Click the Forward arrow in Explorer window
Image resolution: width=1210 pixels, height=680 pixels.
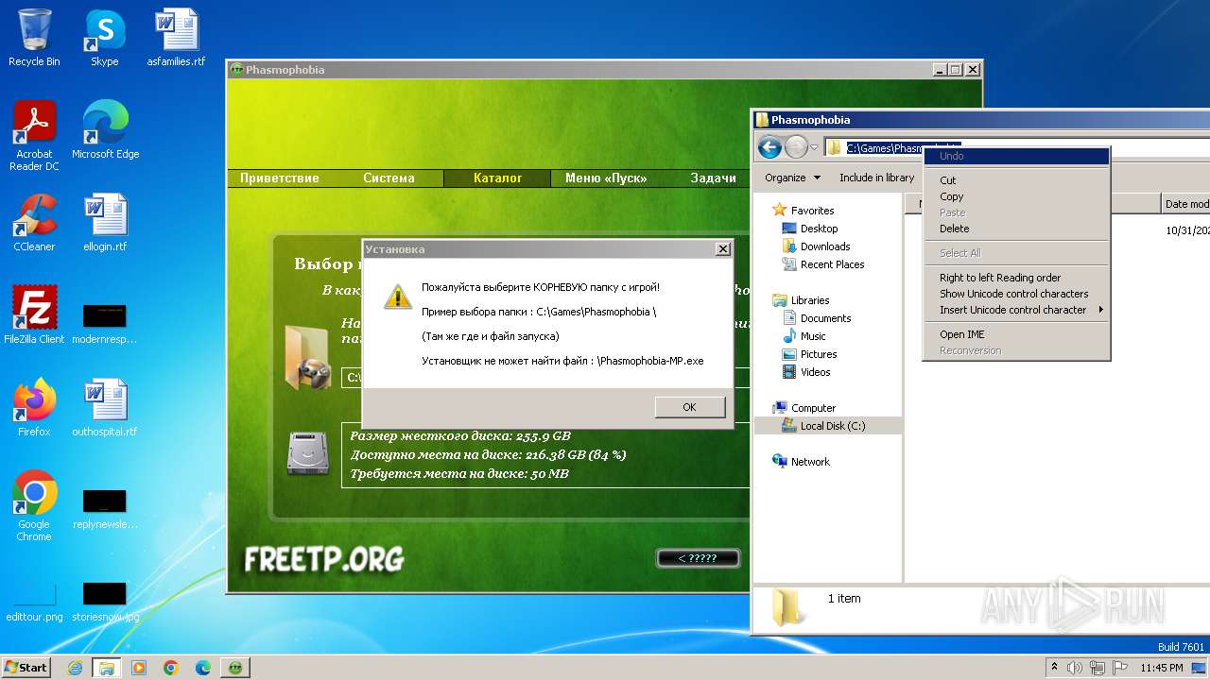pyautogui.click(x=796, y=146)
